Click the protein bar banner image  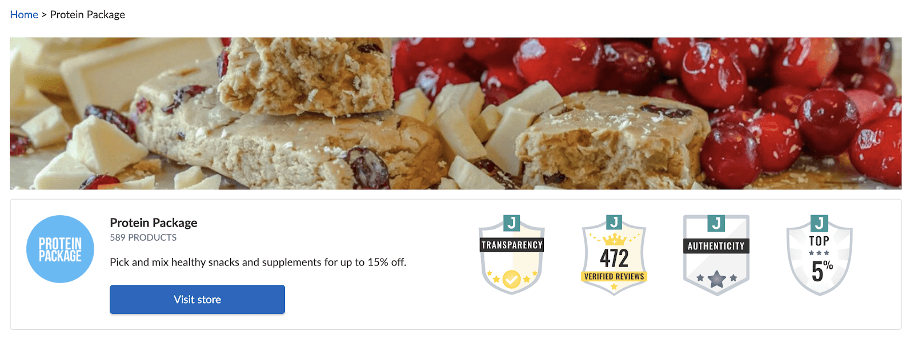tap(456, 114)
